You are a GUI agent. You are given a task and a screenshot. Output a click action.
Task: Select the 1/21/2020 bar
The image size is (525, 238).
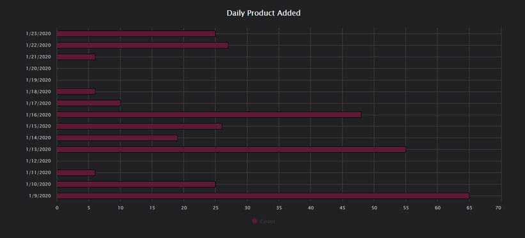click(76, 57)
